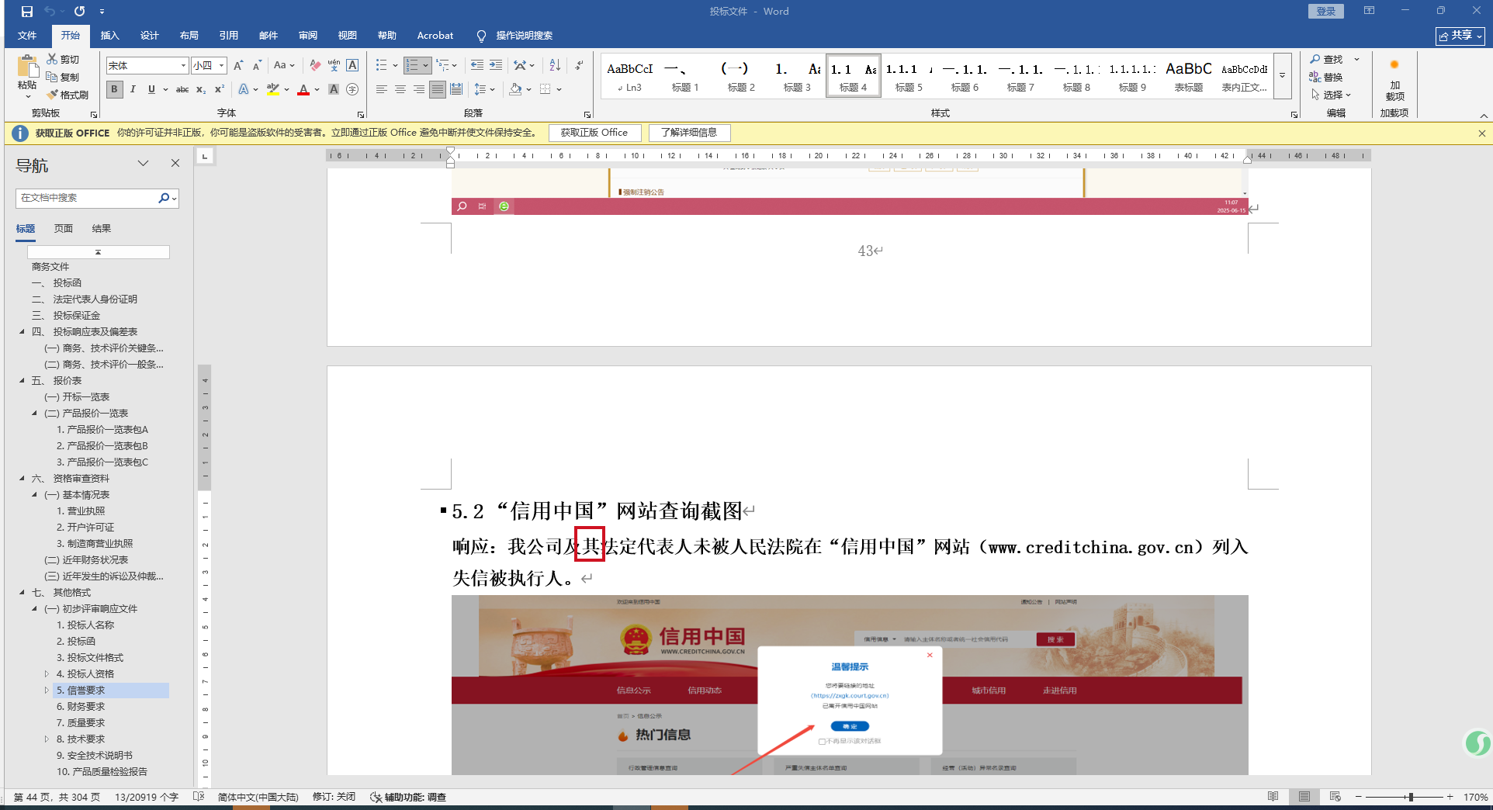1493x810 pixels.
Task: Switch to read mode view in status bar
Action: tap(1273, 797)
